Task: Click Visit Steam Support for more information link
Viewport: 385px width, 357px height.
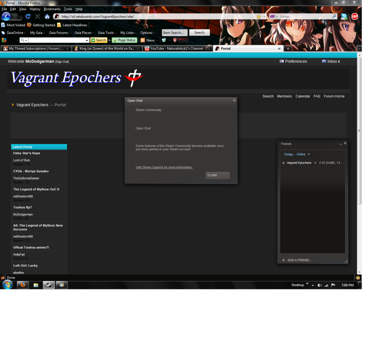Action: coord(164,167)
